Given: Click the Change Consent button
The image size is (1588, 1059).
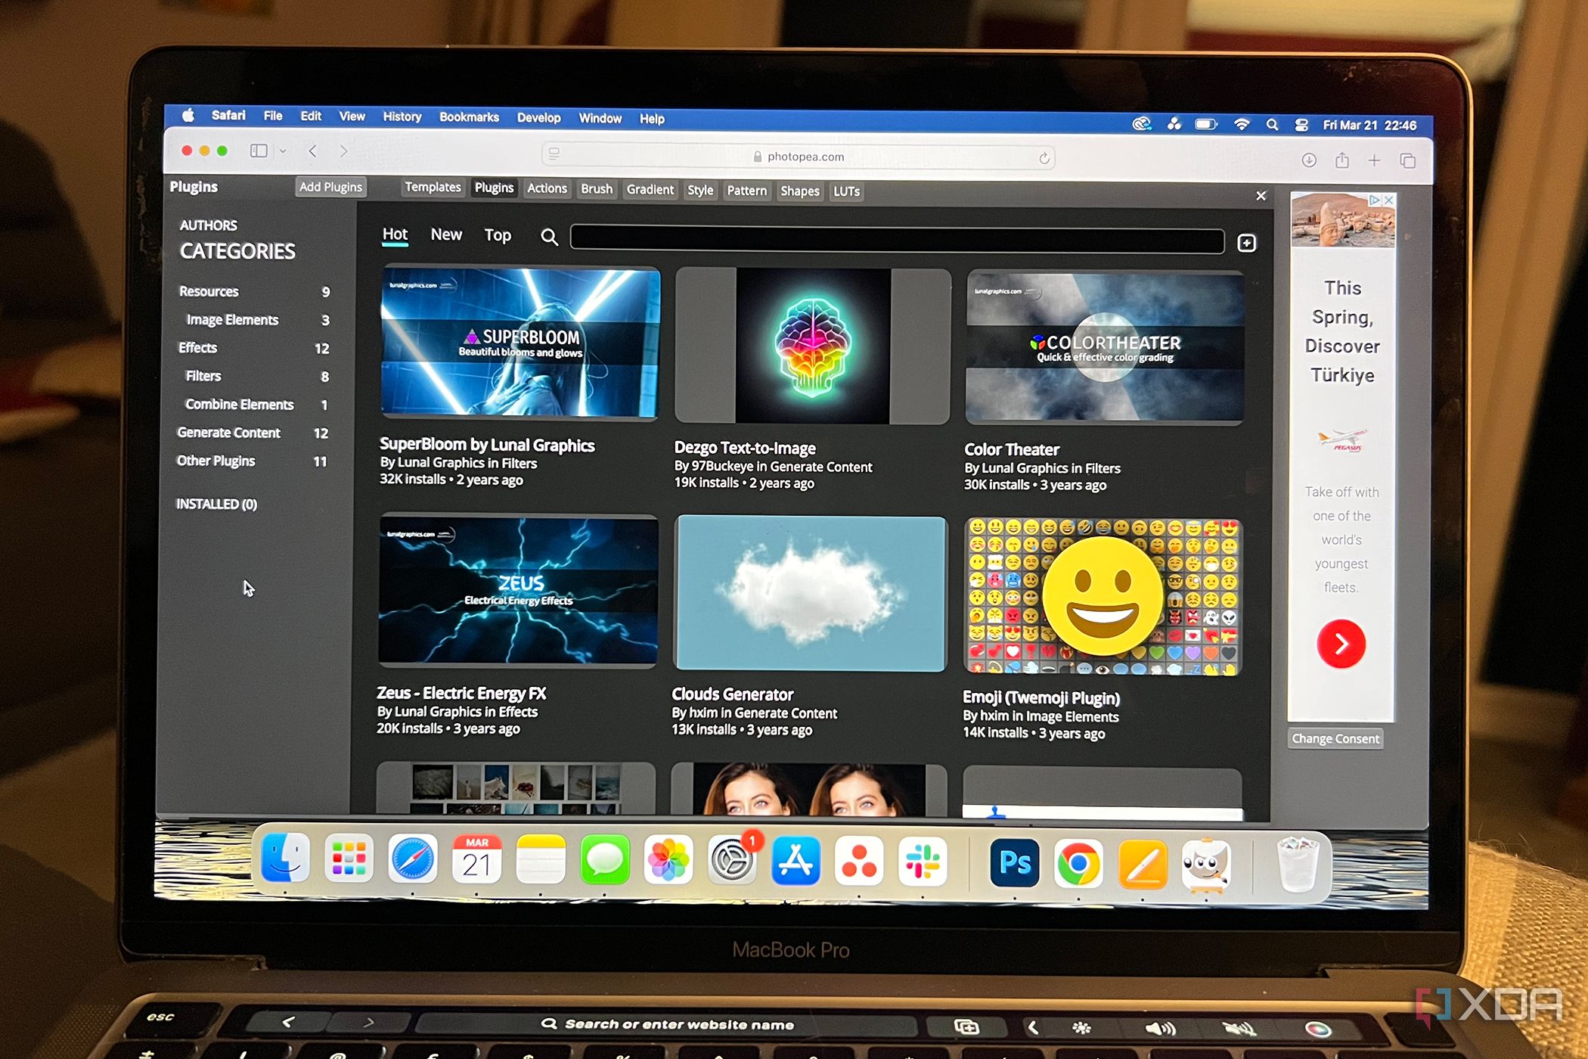Looking at the screenshot, I should click(1335, 738).
